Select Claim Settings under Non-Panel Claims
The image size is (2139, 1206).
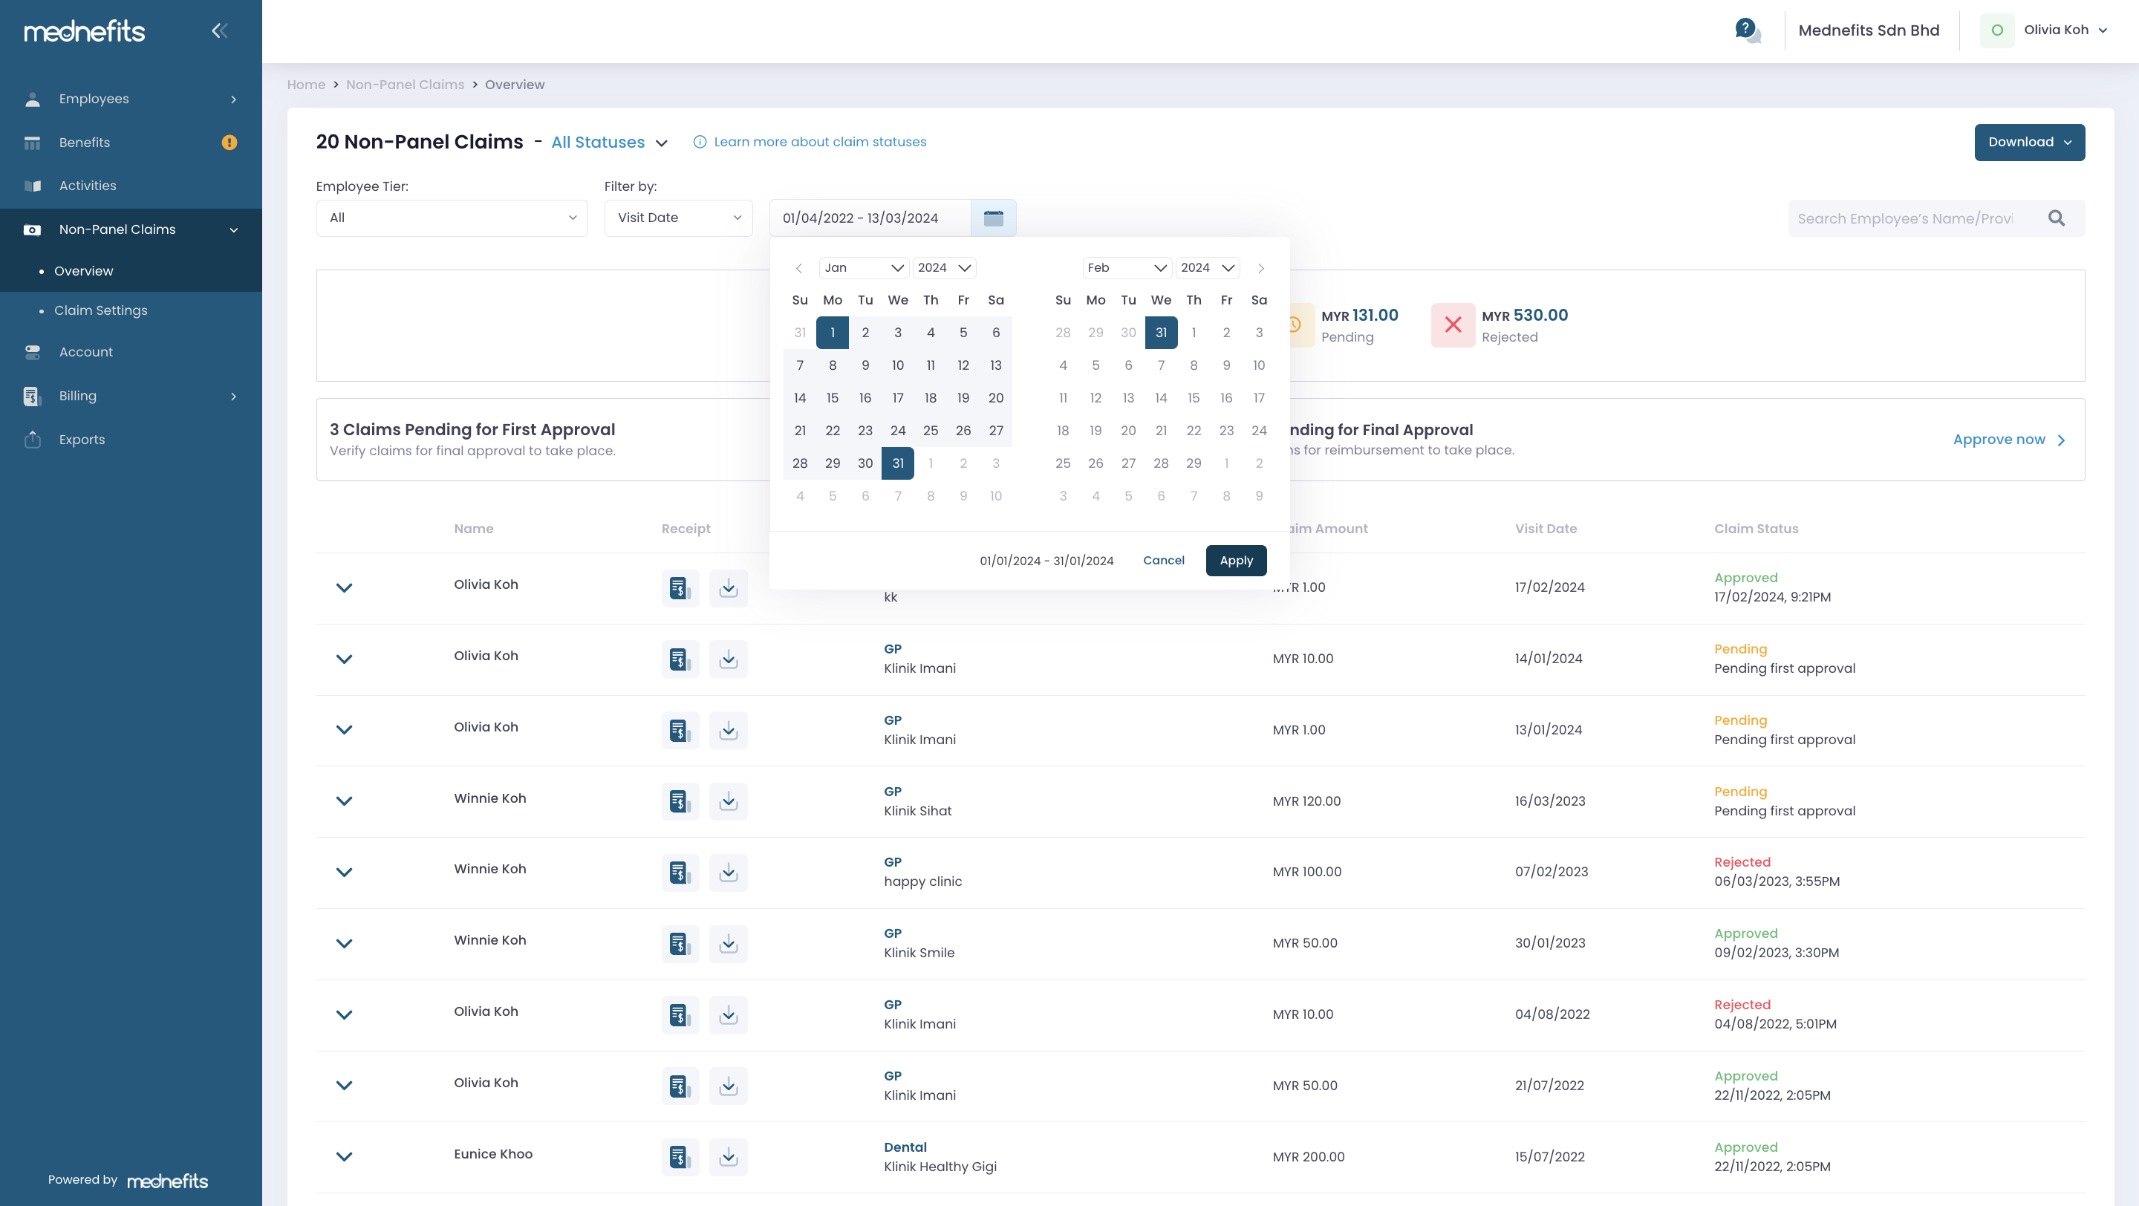click(x=100, y=310)
